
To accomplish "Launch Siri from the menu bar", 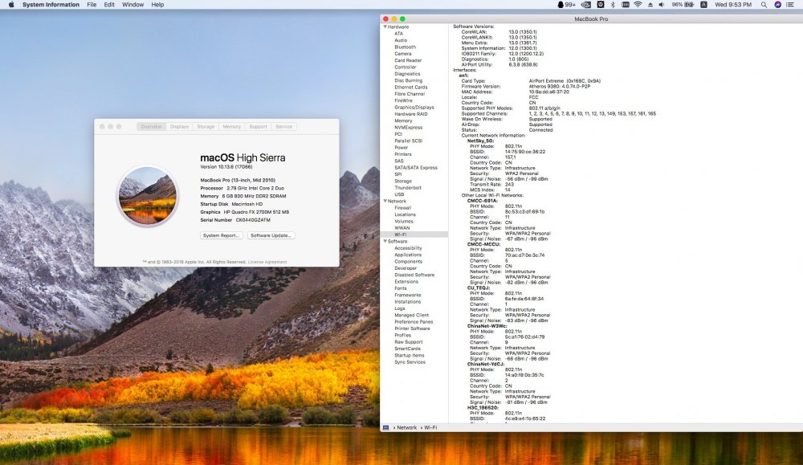I will click(x=778, y=5).
